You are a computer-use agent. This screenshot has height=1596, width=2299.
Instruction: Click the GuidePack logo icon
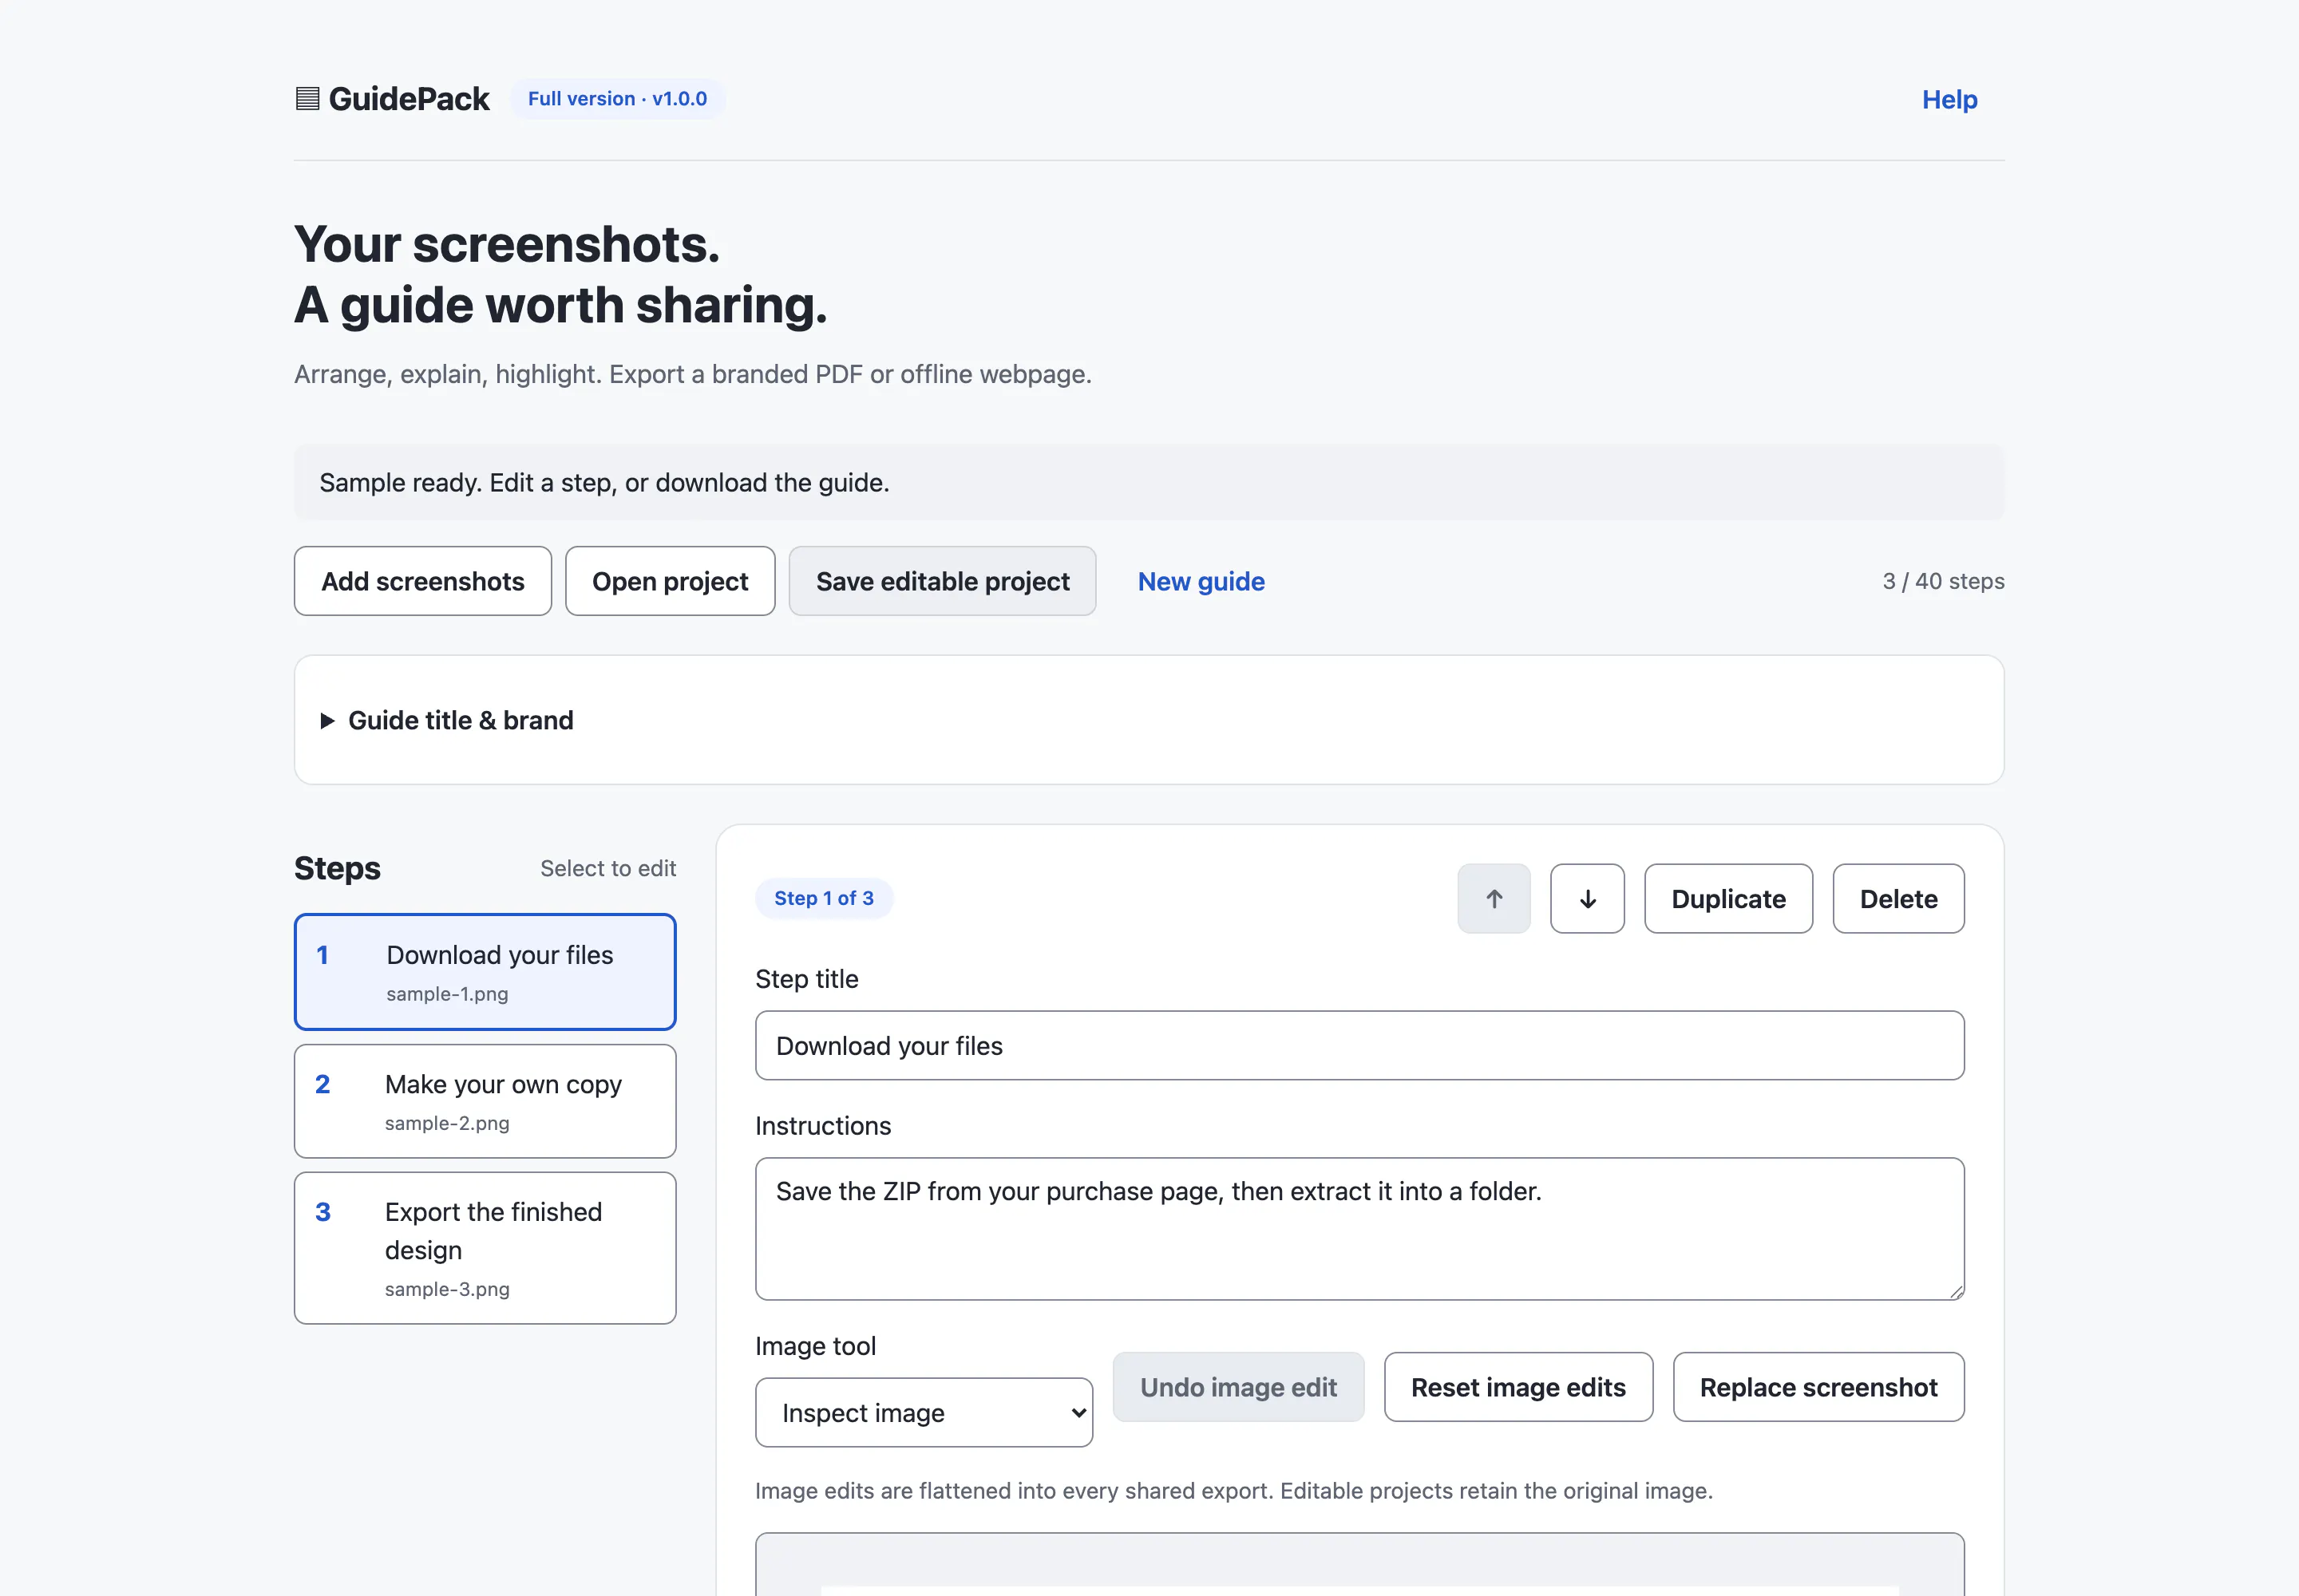pyautogui.click(x=307, y=99)
